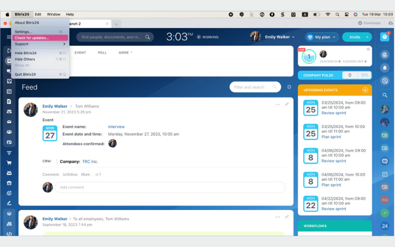Open the mail envelope sidebar icon
This screenshot has height=247, width=395.
point(9,122)
